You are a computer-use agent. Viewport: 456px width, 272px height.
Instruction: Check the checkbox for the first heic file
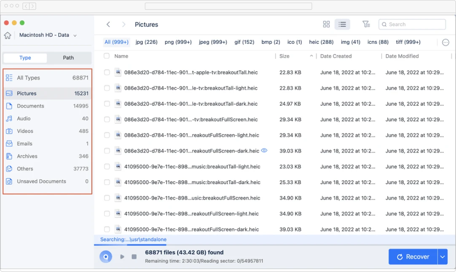click(107, 72)
